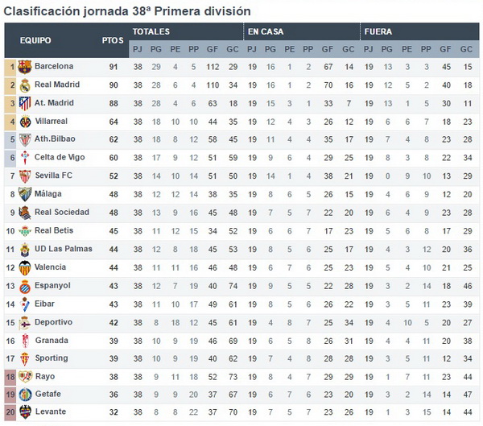
Task: Open the Celta de Vigo team name
Action: tap(60, 157)
